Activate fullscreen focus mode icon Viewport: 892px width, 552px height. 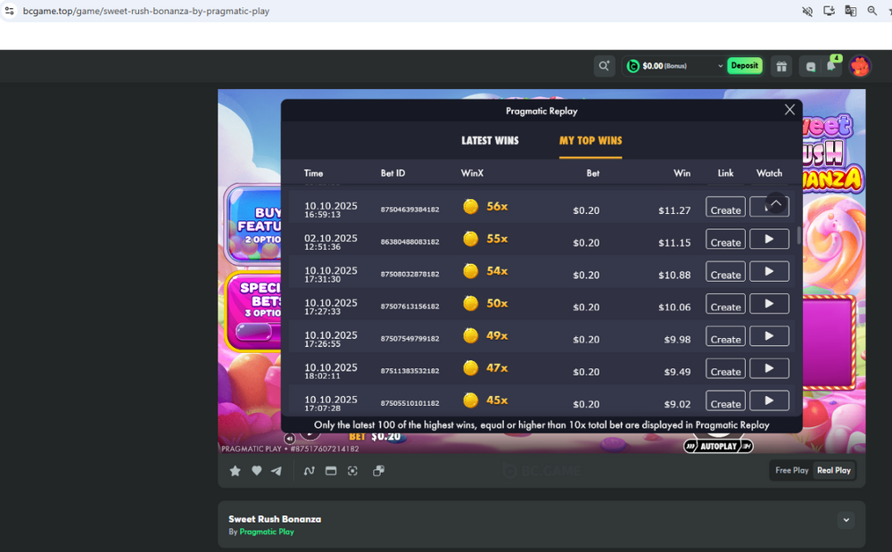click(352, 470)
